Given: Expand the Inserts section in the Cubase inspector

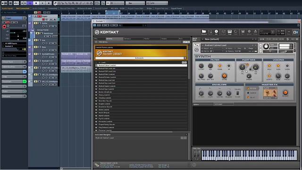Looking at the screenshot, I should pyautogui.click(x=14, y=71).
